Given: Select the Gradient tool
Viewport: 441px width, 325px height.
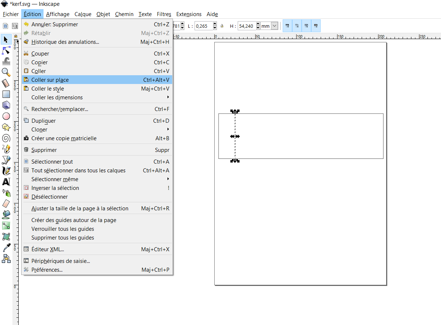Looking at the screenshot, I should (x=6, y=226).
